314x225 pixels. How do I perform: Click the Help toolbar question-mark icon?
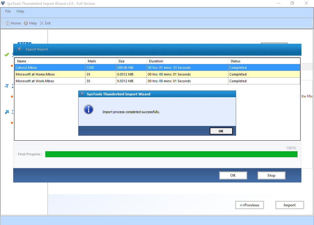pyautogui.click(x=26, y=23)
